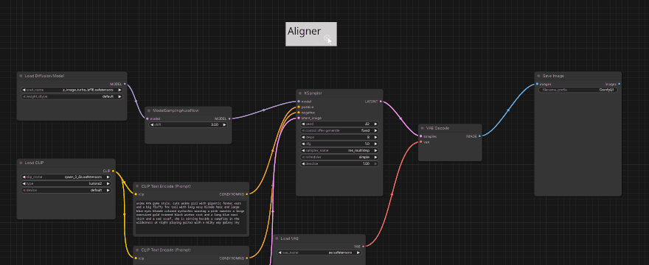Screen dimensions: 649x265
Task: Click the blue link midpoint to Save Image
Action: click(508, 110)
